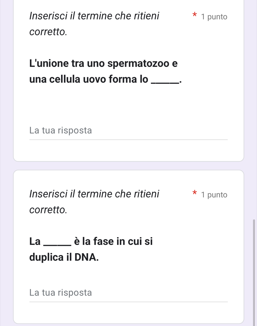This screenshot has height=326, width=257.
Task: Click the word 'corretto.' in the first question
Action: coord(48,32)
